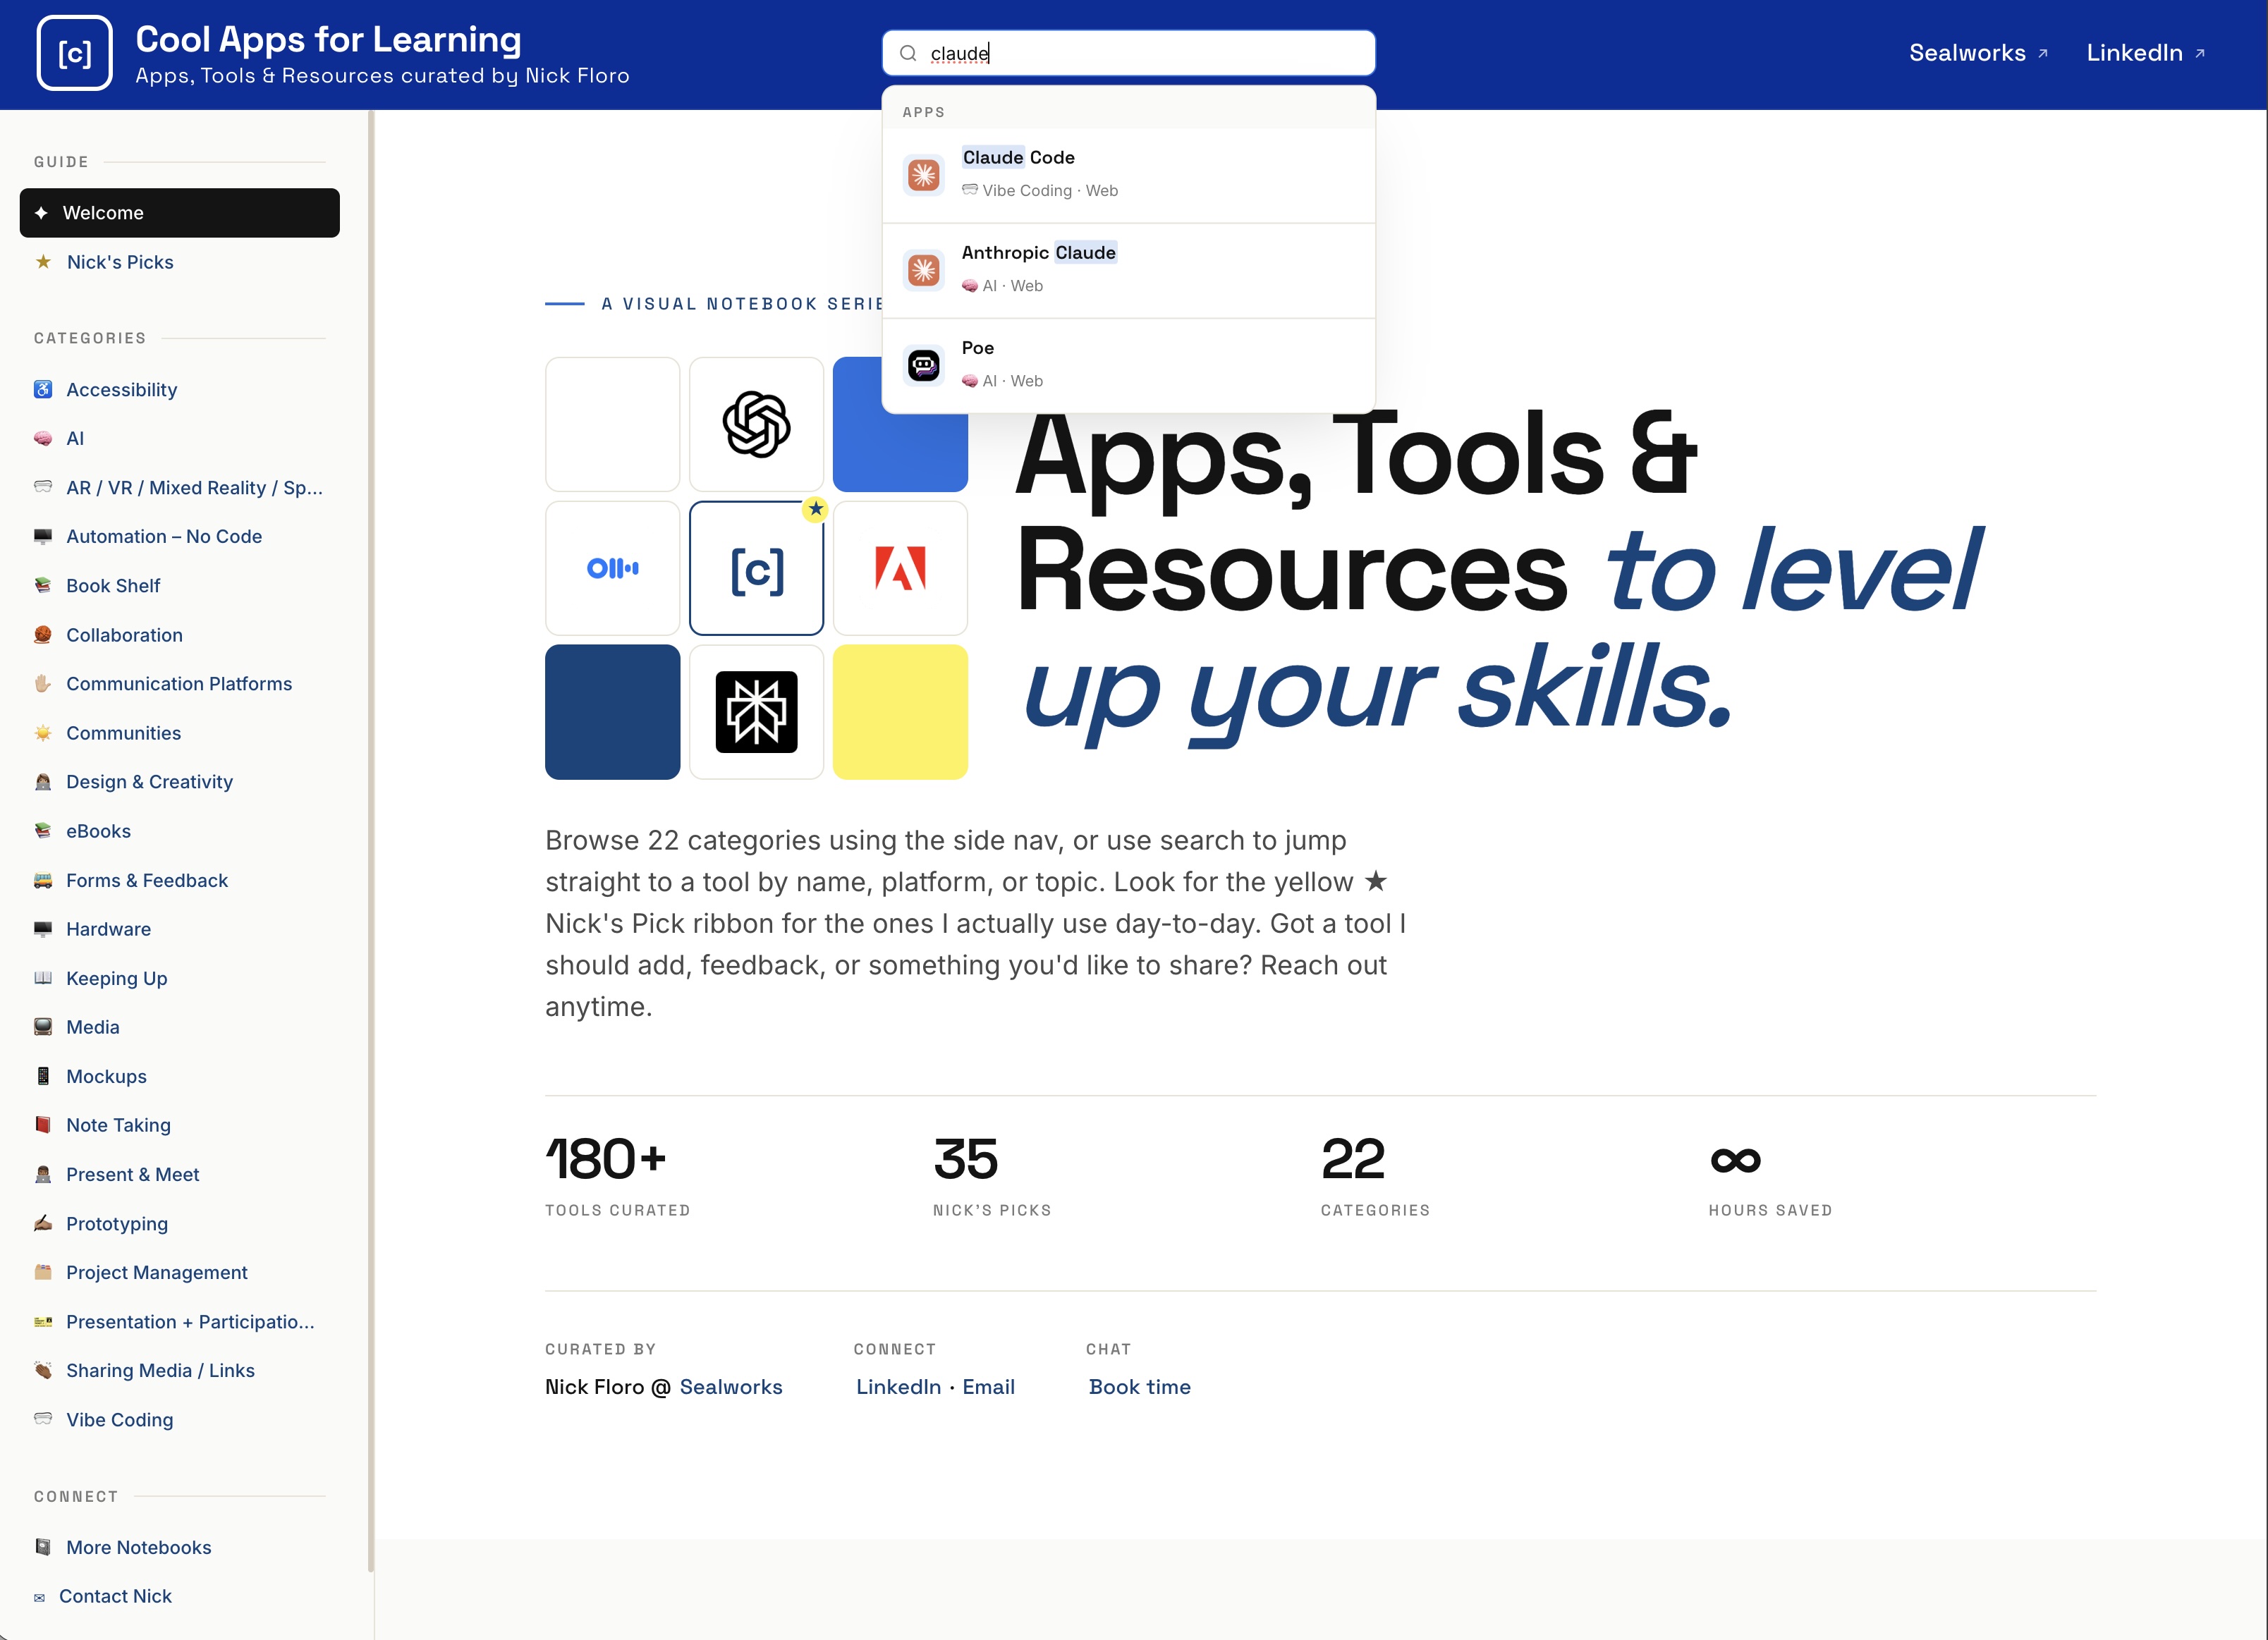Click LinkedIn link under Connect
The width and height of the screenshot is (2268, 1640).
point(898,1387)
